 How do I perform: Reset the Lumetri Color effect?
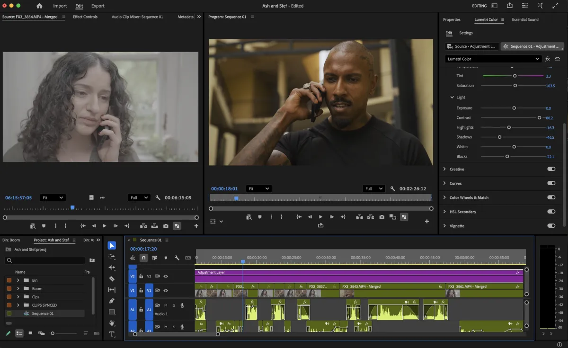[x=557, y=59]
